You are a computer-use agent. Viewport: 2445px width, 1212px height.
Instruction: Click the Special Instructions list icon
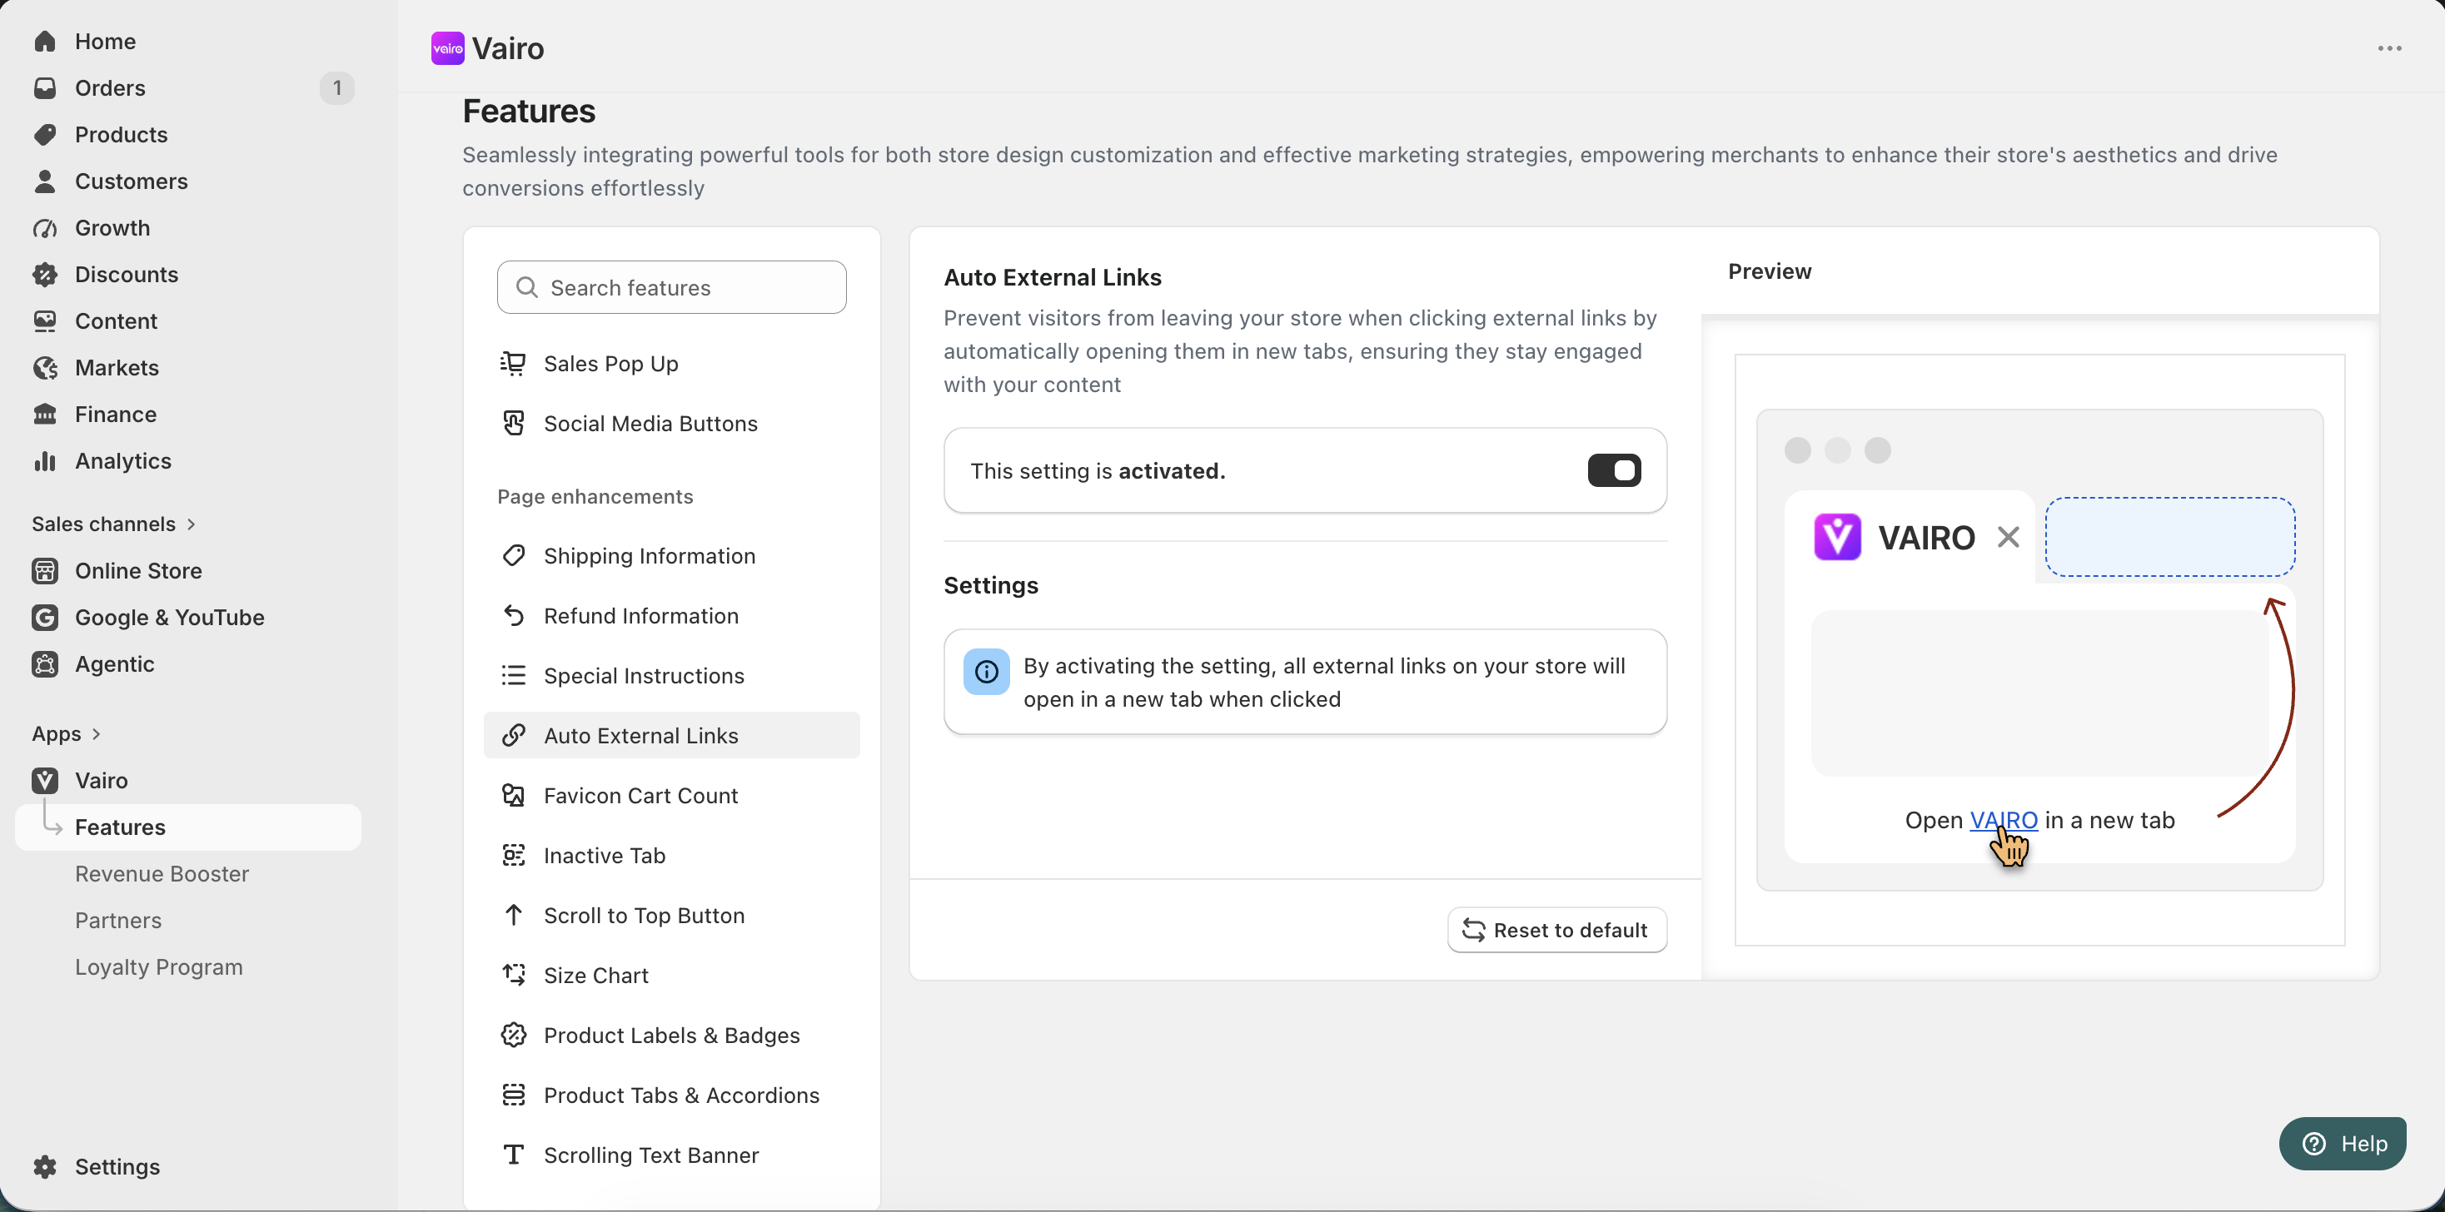tap(514, 675)
